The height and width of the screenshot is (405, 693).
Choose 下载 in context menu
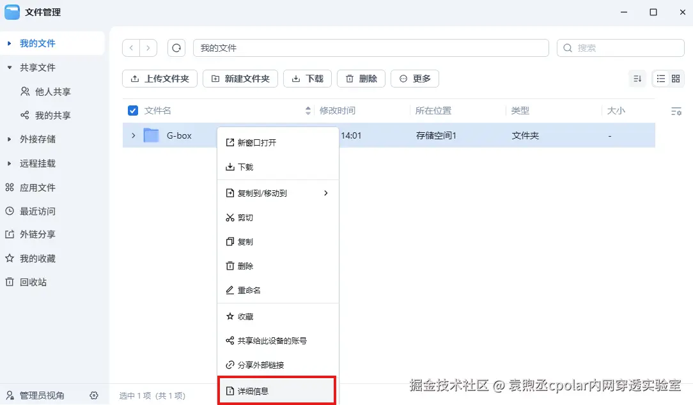coord(278,167)
